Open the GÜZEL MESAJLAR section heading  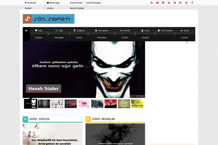click(x=103, y=119)
